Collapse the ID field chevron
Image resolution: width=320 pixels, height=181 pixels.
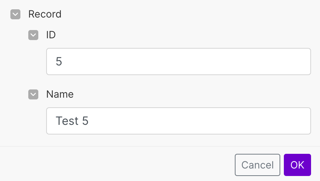tap(33, 35)
